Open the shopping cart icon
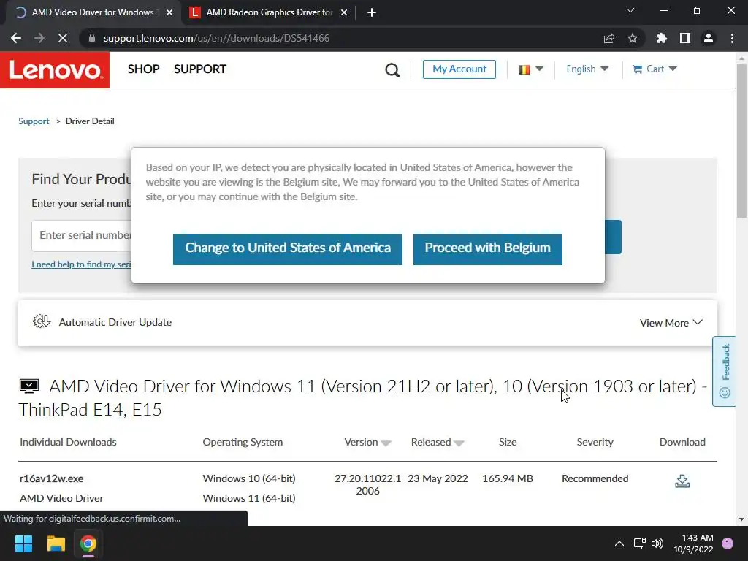The image size is (748, 561). click(x=637, y=69)
